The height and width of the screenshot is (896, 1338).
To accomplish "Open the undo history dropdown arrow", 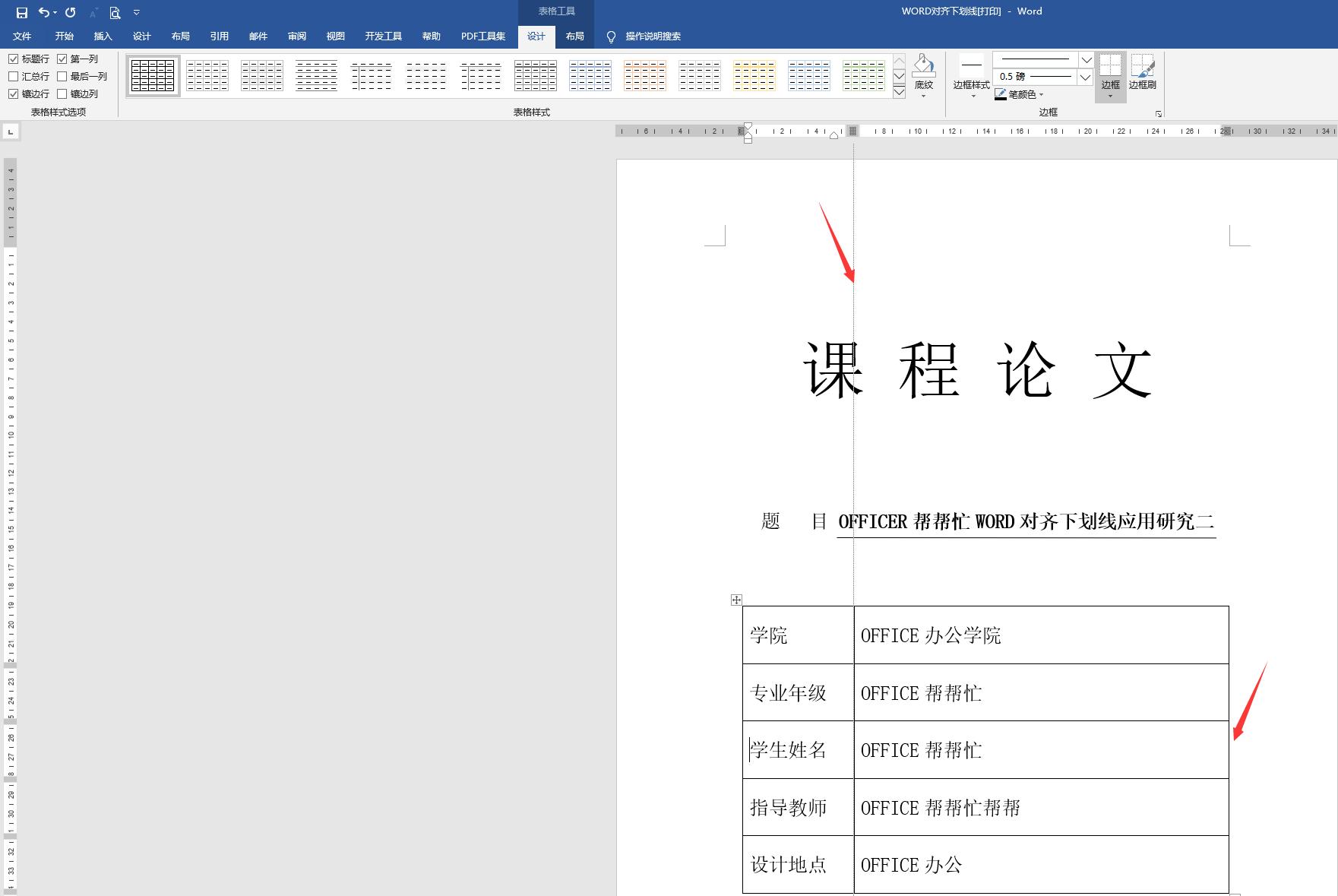I will pos(55,12).
